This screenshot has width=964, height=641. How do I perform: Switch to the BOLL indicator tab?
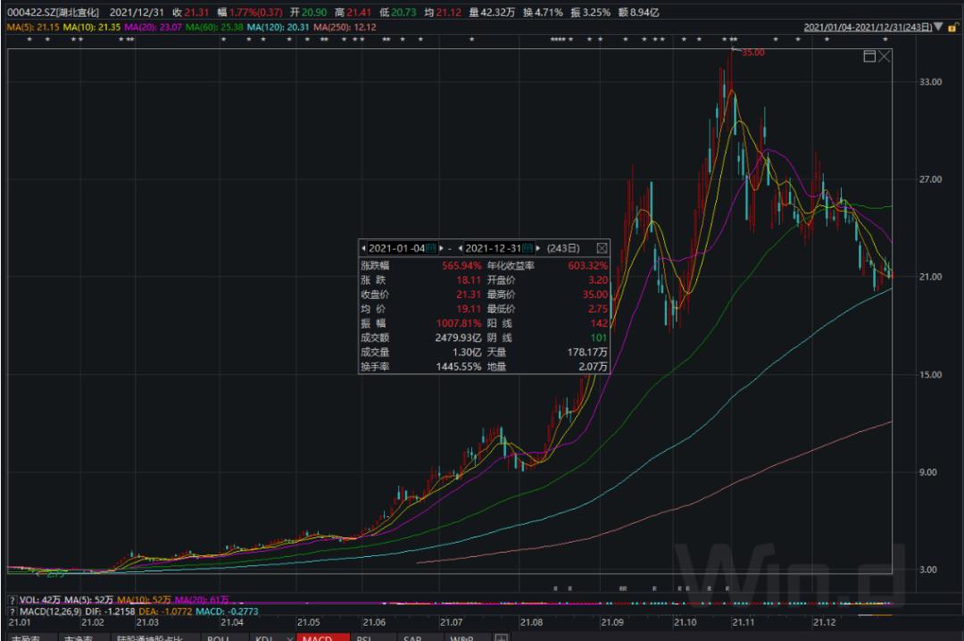tap(217, 638)
